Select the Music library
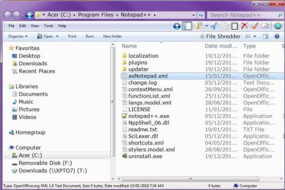The width and height of the screenshot is (285, 190). (x=23, y=102)
